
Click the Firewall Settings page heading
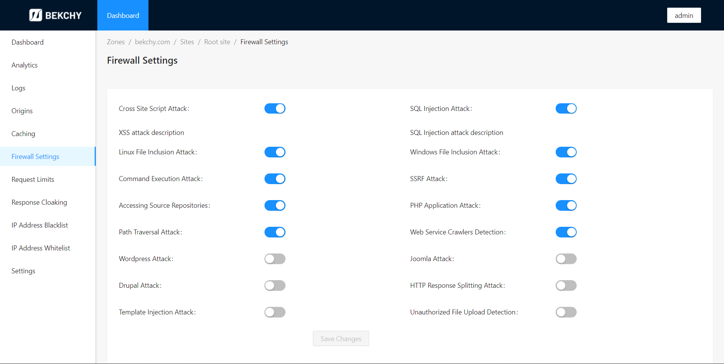[x=142, y=60]
